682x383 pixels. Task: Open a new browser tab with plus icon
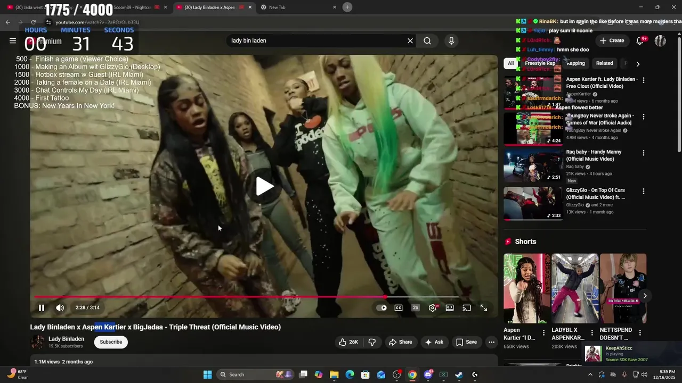click(x=347, y=7)
